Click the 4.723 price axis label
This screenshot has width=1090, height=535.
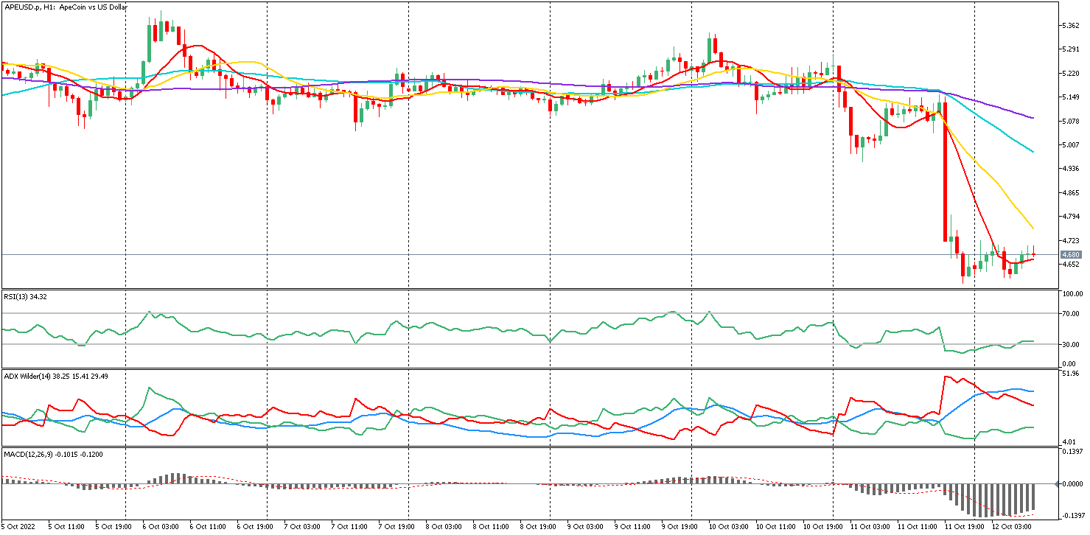coord(1070,241)
